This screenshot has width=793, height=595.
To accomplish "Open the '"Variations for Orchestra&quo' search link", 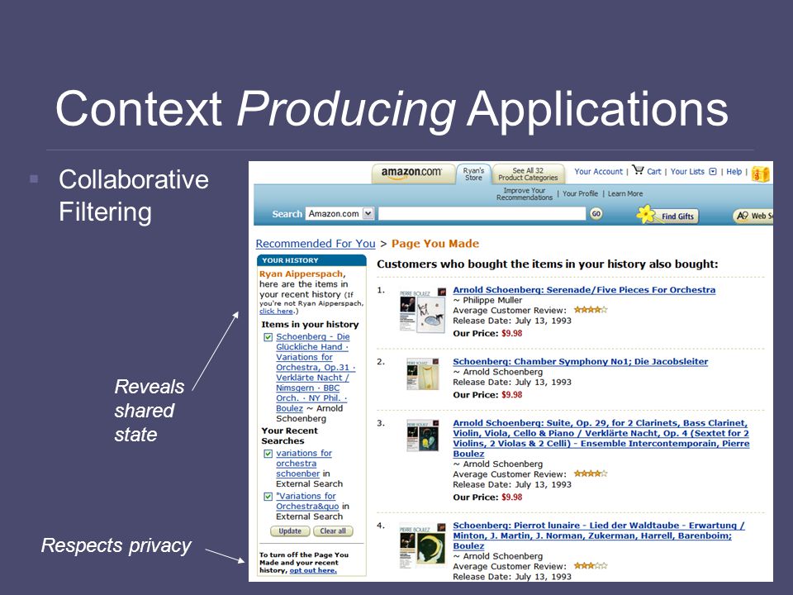I will click(307, 501).
